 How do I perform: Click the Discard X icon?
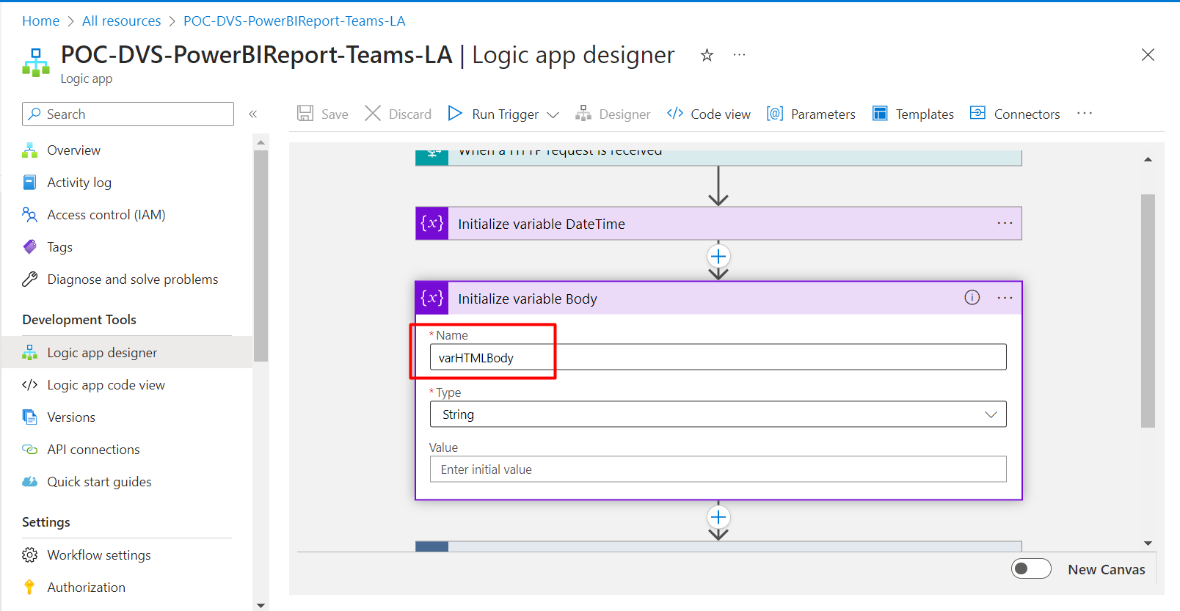[373, 113]
